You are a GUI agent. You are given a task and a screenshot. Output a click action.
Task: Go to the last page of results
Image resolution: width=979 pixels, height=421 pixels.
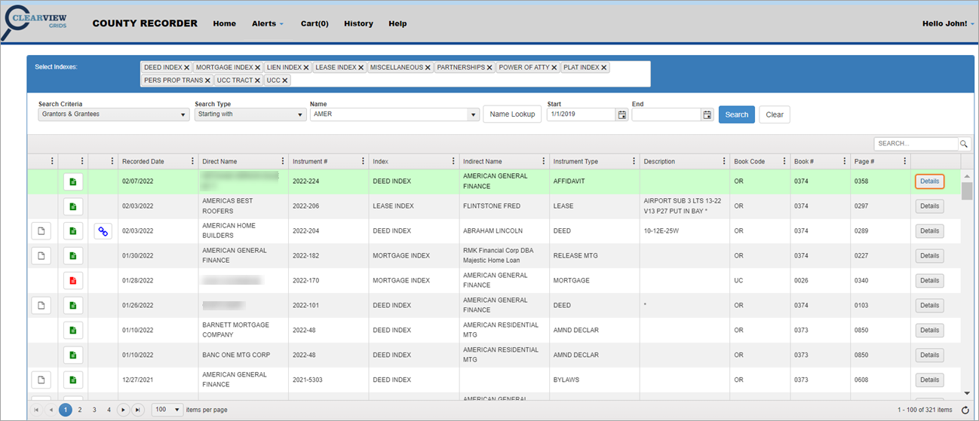[x=137, y=410]
